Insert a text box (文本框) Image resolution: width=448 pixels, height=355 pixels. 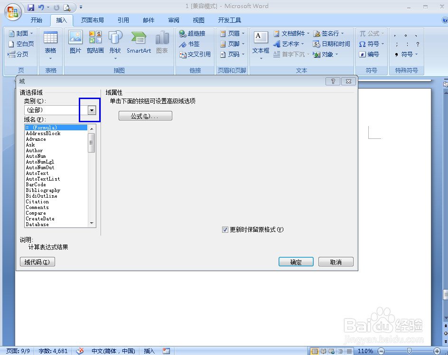(x=261, y=45)
